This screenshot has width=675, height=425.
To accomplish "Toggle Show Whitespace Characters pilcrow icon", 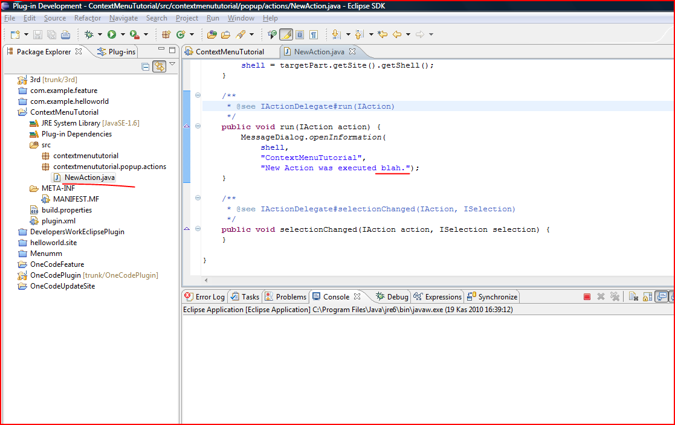I will pyautogui.click(x=314, y=34).
